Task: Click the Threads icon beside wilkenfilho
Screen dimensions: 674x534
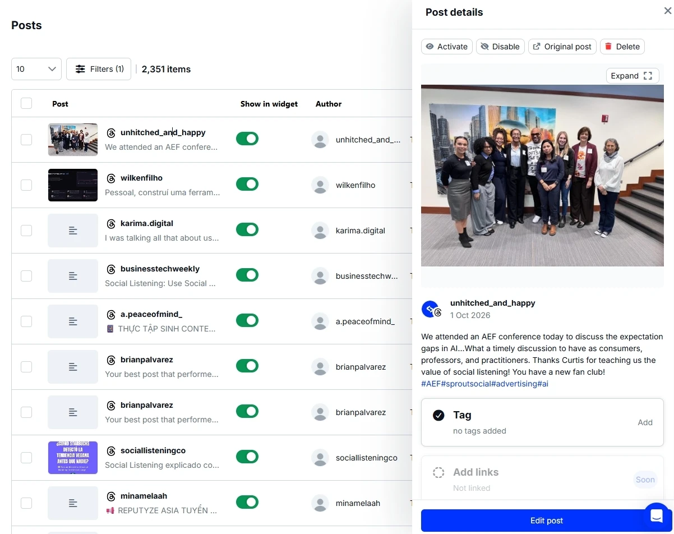Action: tap(111, 178)
